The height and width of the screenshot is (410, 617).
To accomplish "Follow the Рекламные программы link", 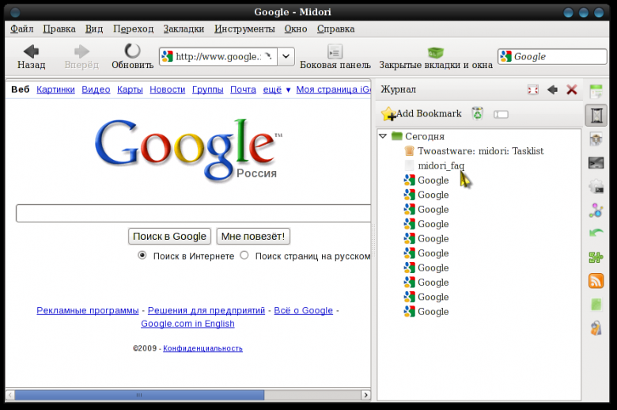I will [88, 310].
